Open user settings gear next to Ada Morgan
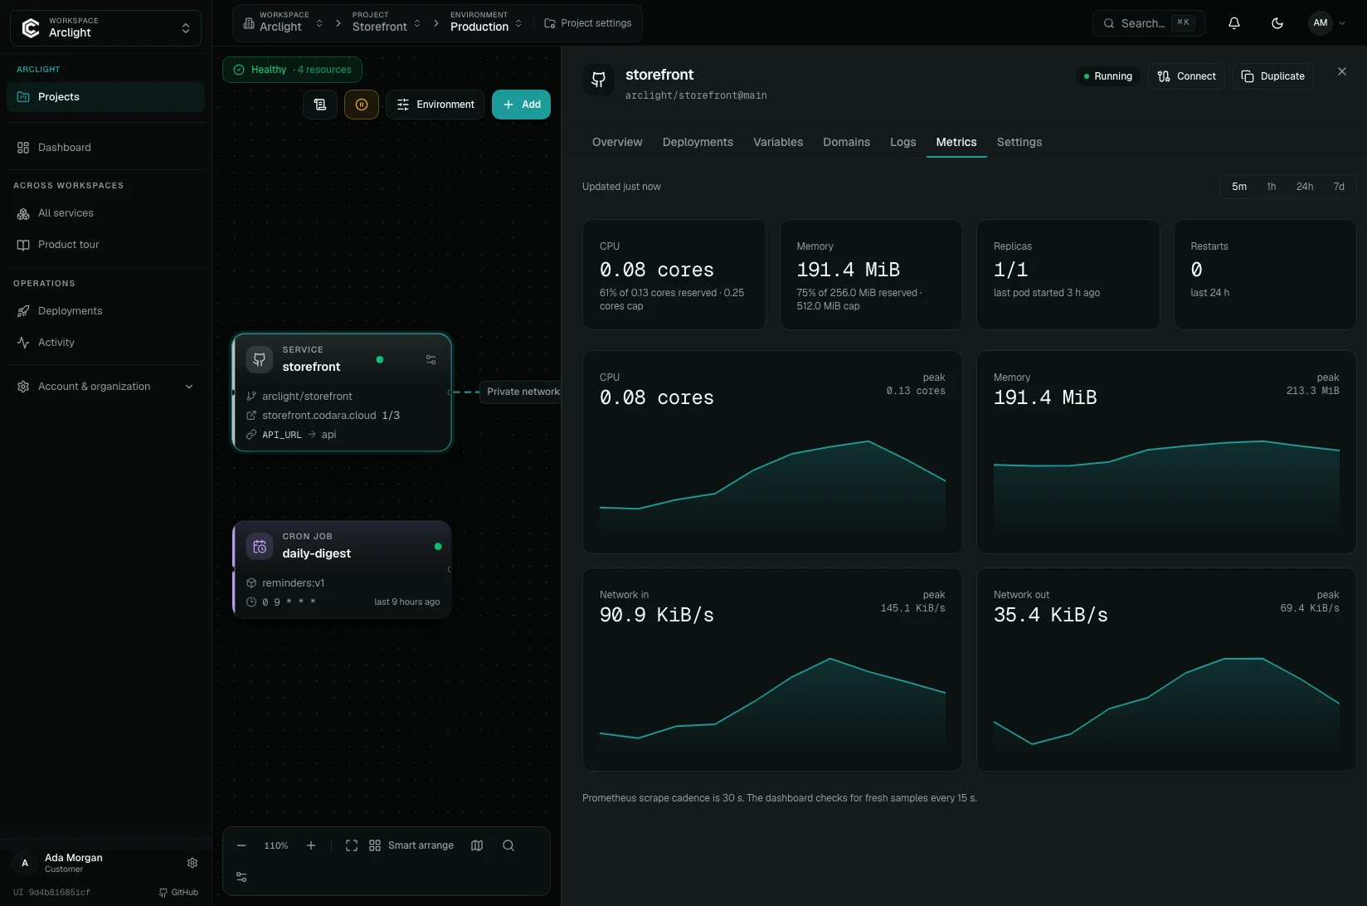The image size is (1367, 906). (x=192, y=863)
